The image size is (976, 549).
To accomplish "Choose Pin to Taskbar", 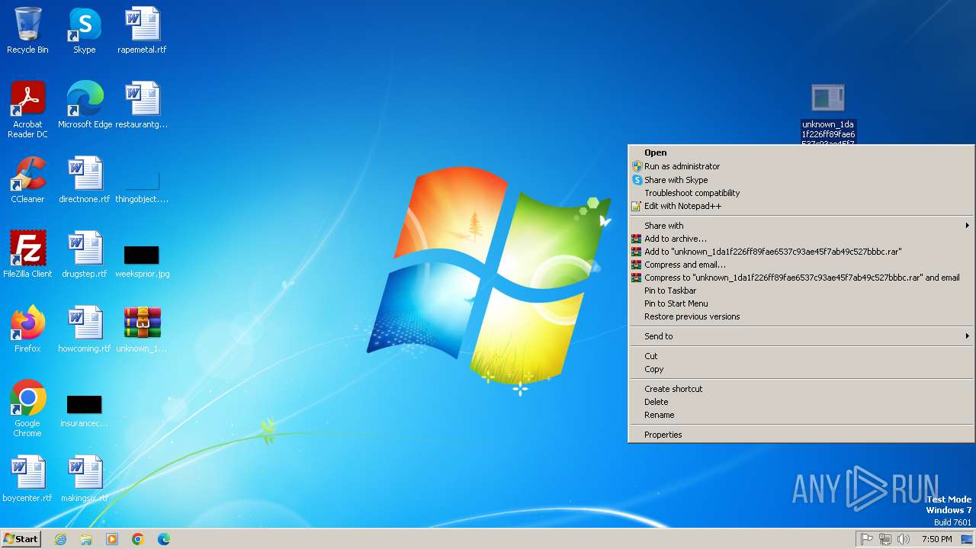I will [x=801, y=291].
